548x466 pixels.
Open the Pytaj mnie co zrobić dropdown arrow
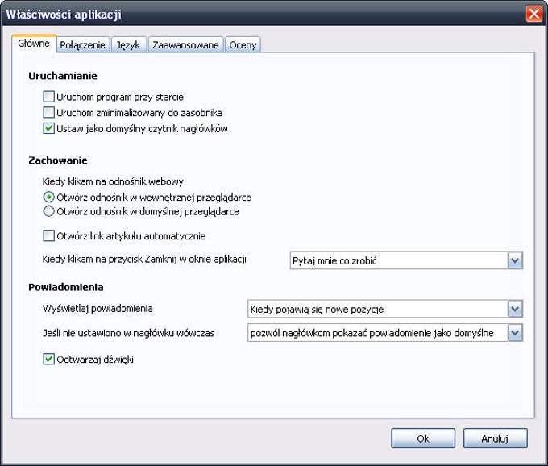(515, 260)
